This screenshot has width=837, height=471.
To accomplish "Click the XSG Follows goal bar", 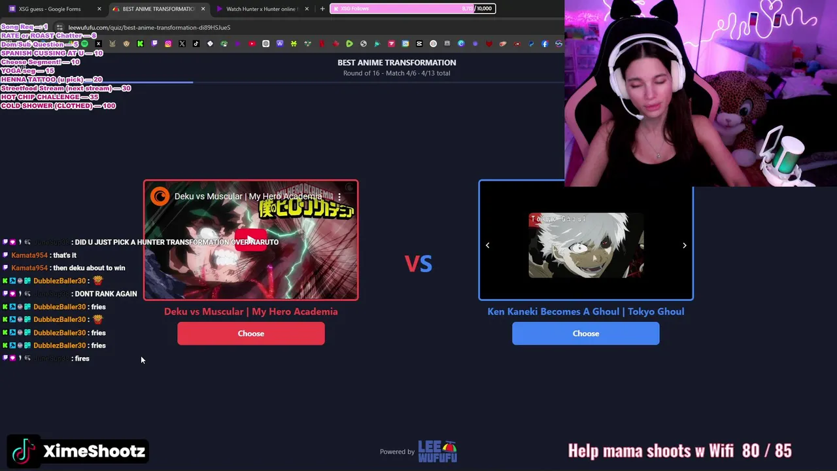I will click(x=413, y=9).
